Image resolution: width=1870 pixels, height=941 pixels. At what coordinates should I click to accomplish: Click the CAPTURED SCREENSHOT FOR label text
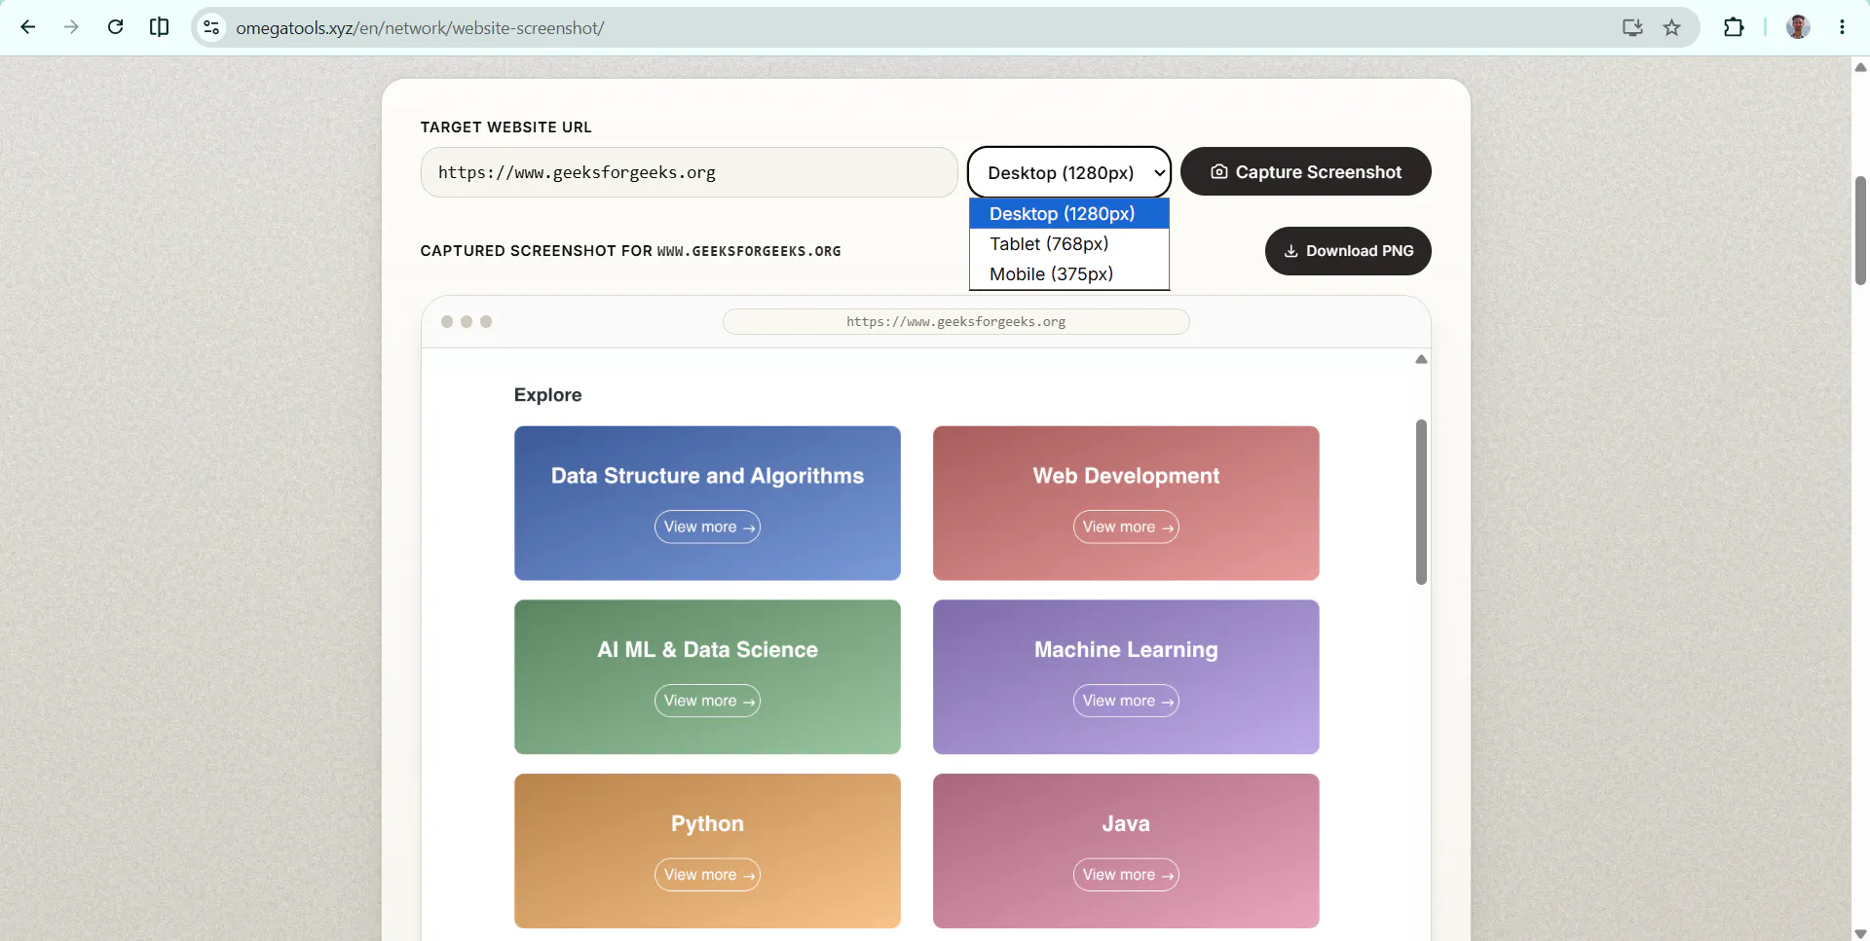[x=536, y=251]
